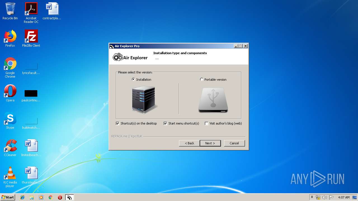Launch Opera from the taskbar
The width and height of the screenshot is (358, 201).
tap(60, 197)
